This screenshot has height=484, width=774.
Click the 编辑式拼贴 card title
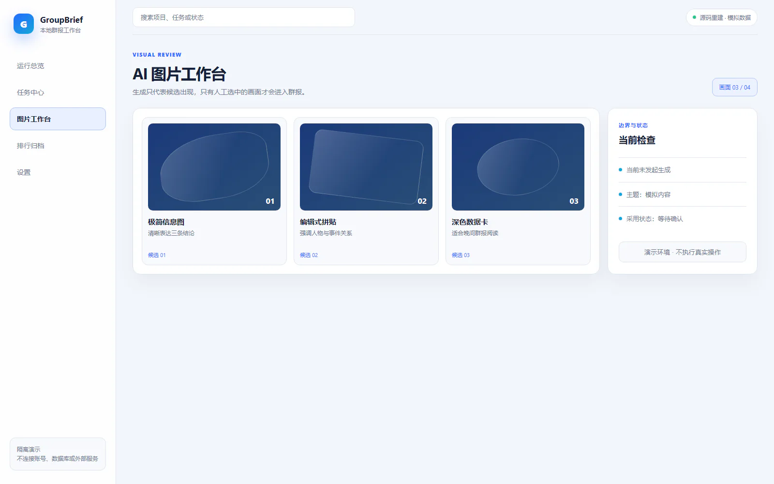(x=318, y=222)
